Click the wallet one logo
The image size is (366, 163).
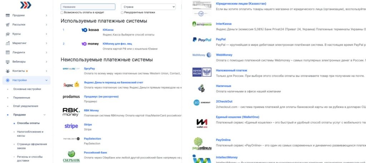(x=202, y=123)
